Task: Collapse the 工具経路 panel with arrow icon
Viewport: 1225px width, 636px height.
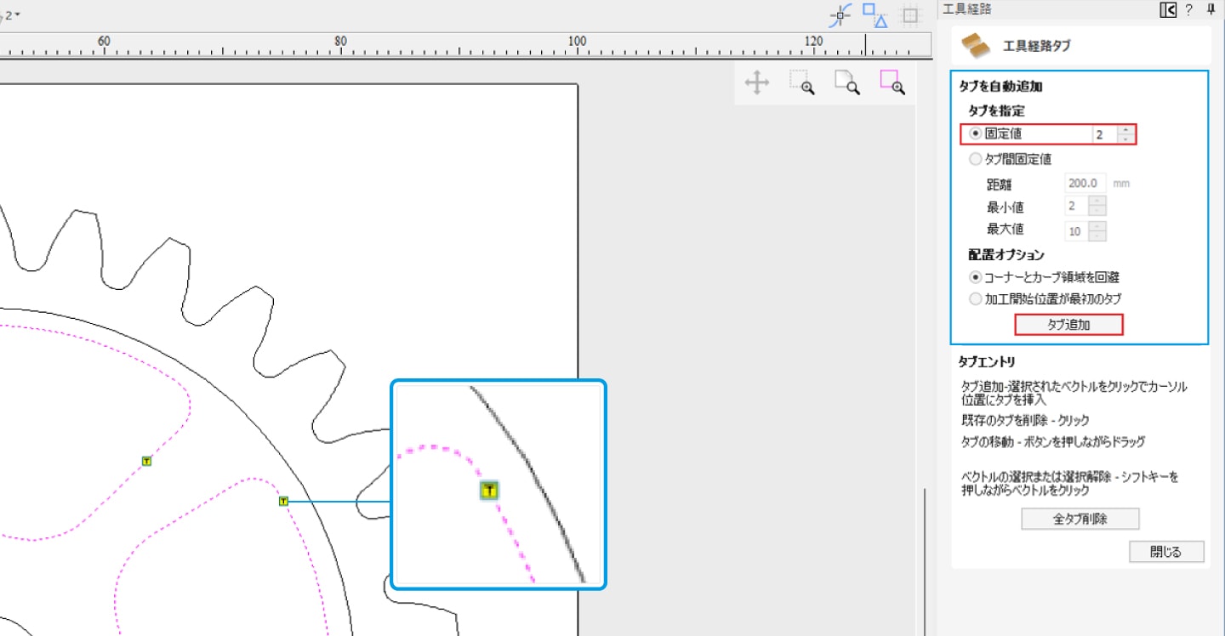Action: click(1167, 10)
